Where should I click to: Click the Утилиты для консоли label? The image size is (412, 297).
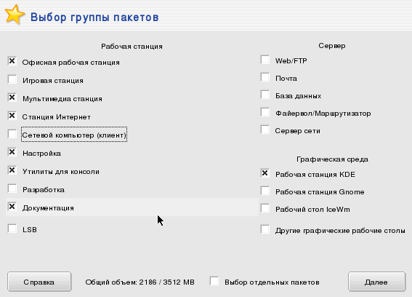(61, 172)
